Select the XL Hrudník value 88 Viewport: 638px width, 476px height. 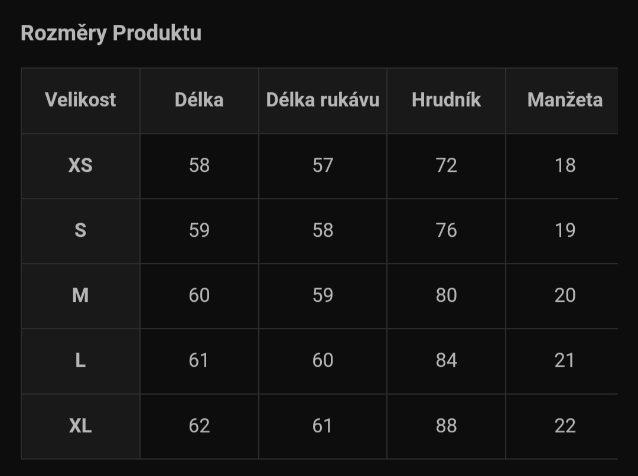click(447, 426)
